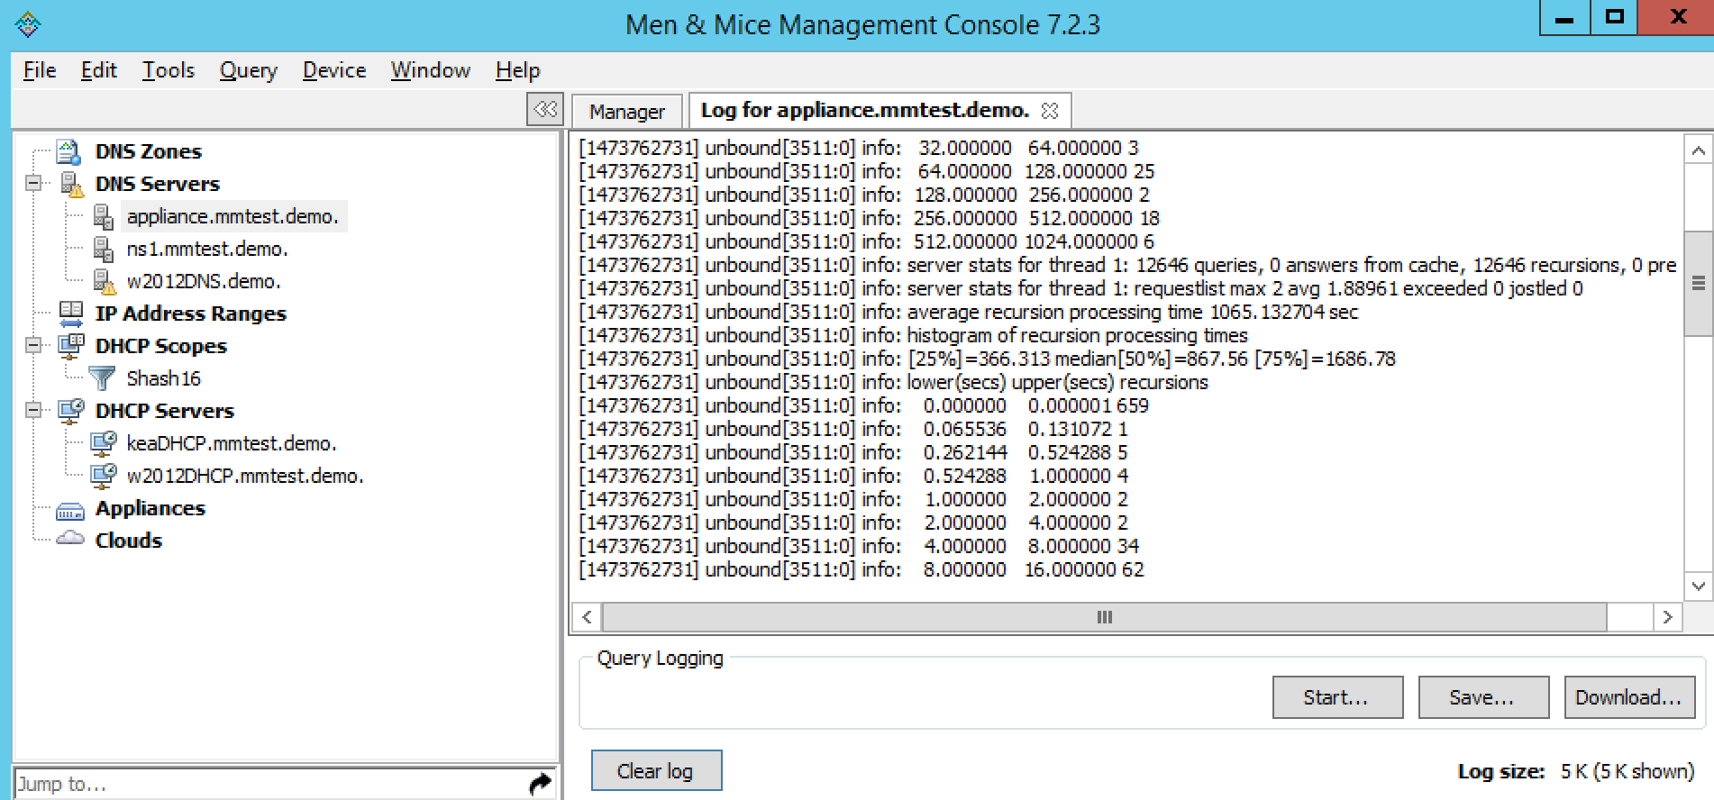This screenshot has height=800, width=1714.
Task: Open the Query menu
Action: point(248,70)
